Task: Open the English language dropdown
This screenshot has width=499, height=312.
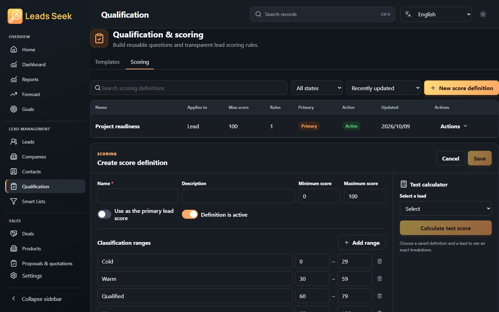Action: tap(436, 14)
